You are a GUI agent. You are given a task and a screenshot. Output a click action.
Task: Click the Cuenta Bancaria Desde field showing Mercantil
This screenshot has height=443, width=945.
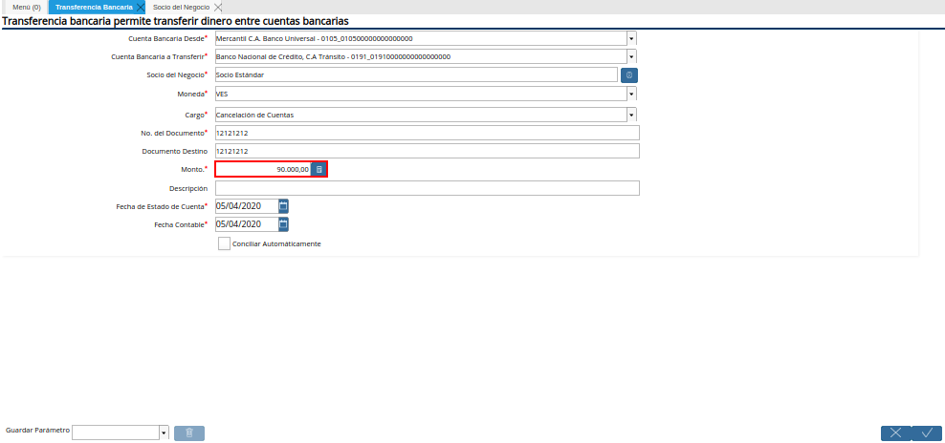421,38
